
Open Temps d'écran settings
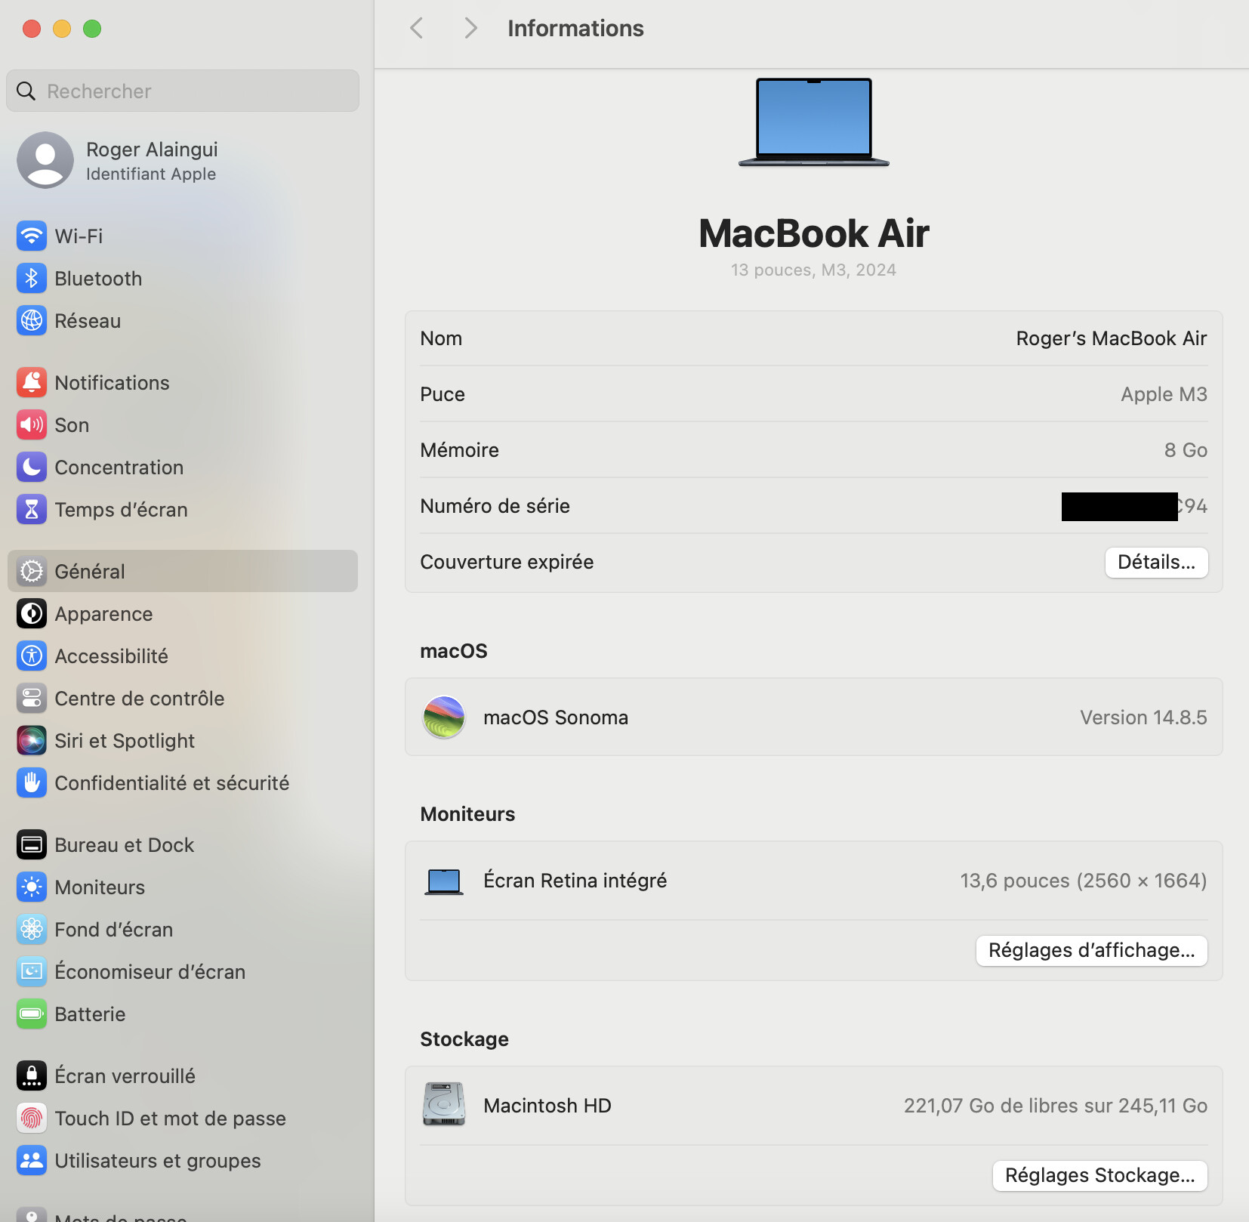[122, 509]
